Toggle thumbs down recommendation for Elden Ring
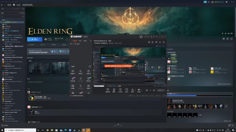 (62, 51)
